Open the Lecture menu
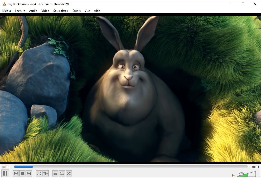Screen dimensions: 261x178 pos(20,11)
